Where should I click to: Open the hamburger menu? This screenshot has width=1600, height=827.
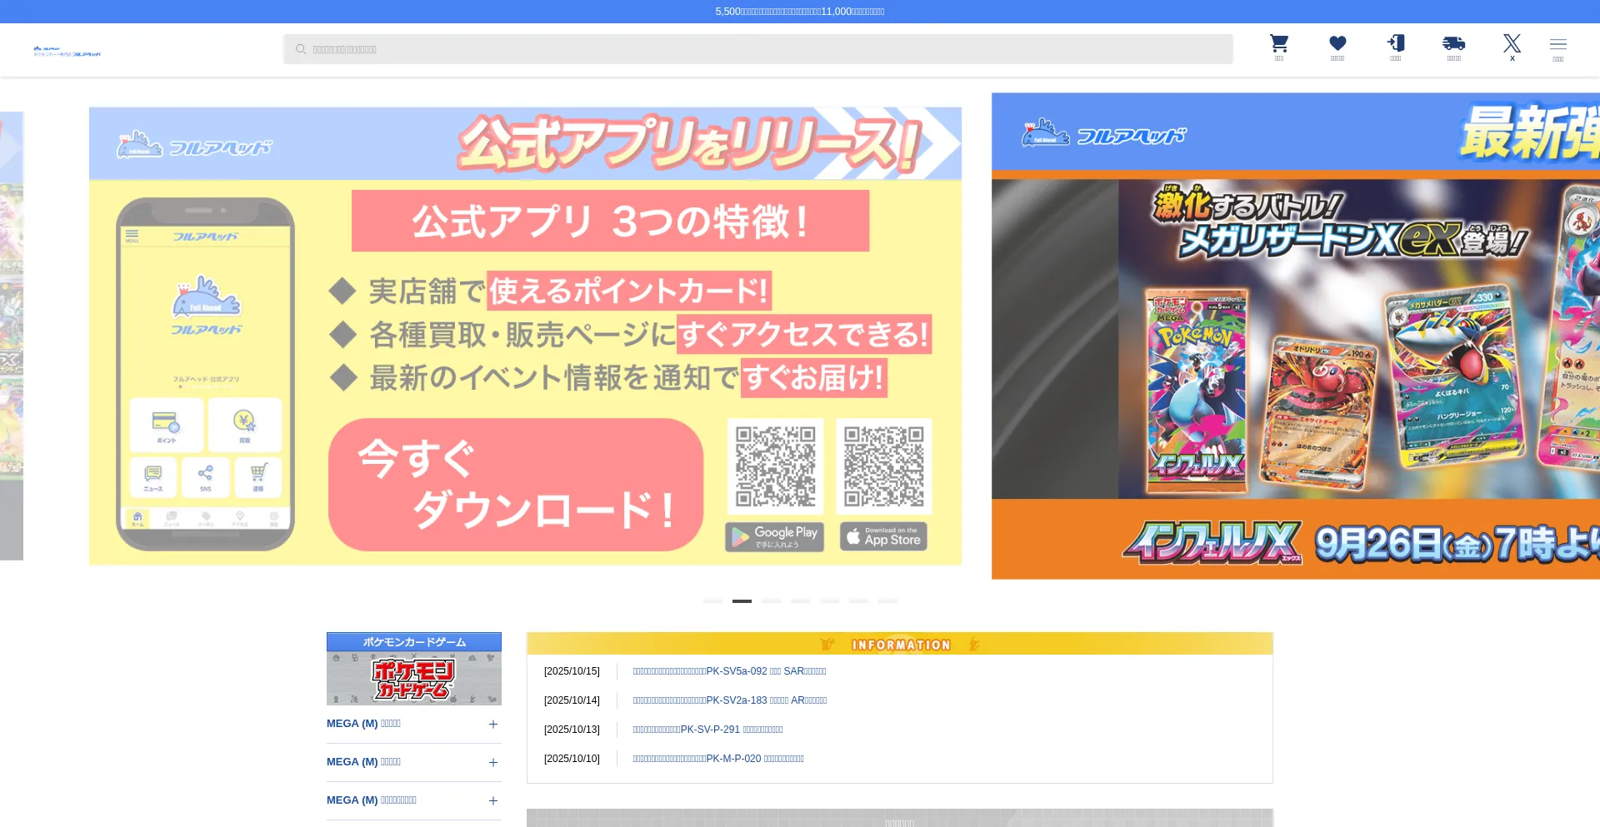point(1557,47)
